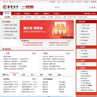Select banner slide indicator 3
The image size is (97, 97).
click(x=65, y=37)
